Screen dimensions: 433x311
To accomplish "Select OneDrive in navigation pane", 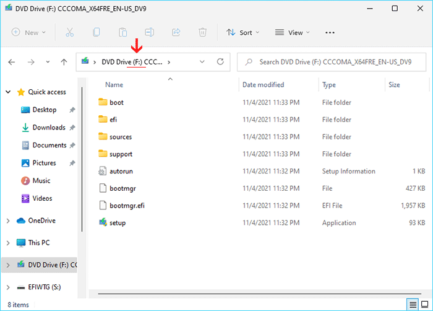I will 41,221.
